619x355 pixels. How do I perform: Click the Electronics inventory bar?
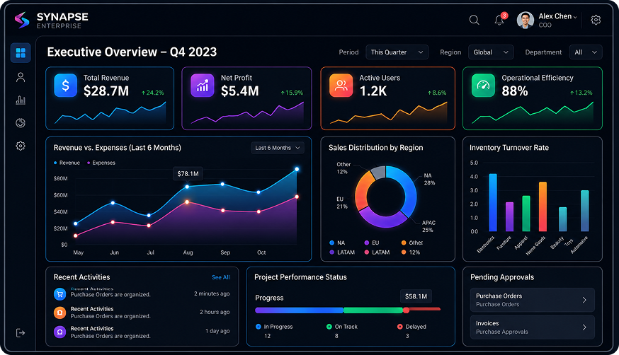[x=493, y=202]
